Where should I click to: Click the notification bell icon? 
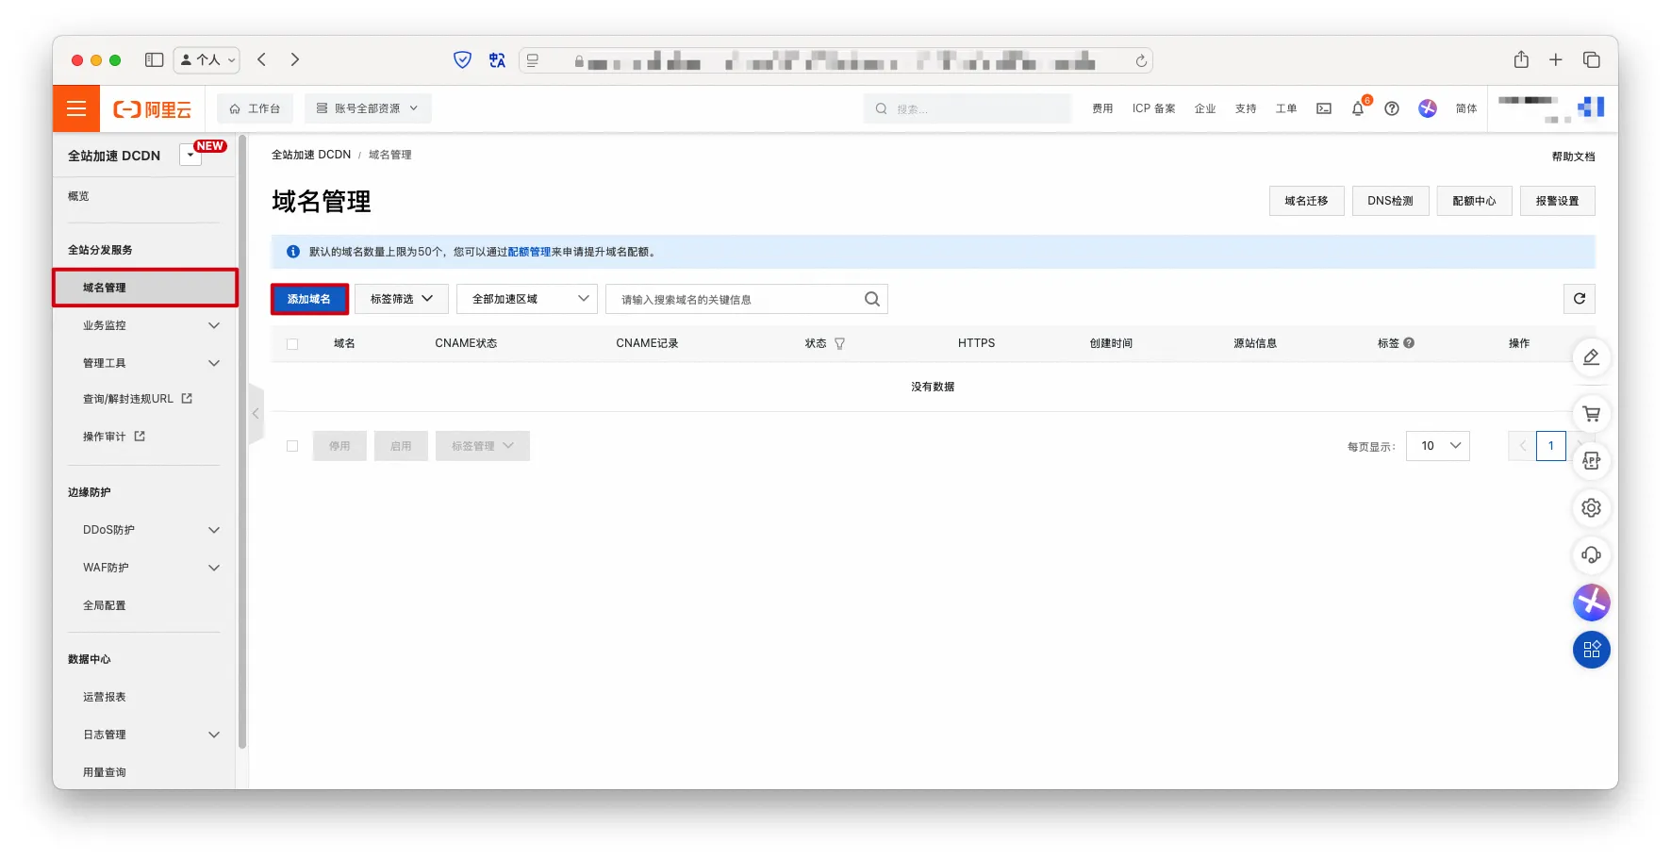(x=1357, y=108)
